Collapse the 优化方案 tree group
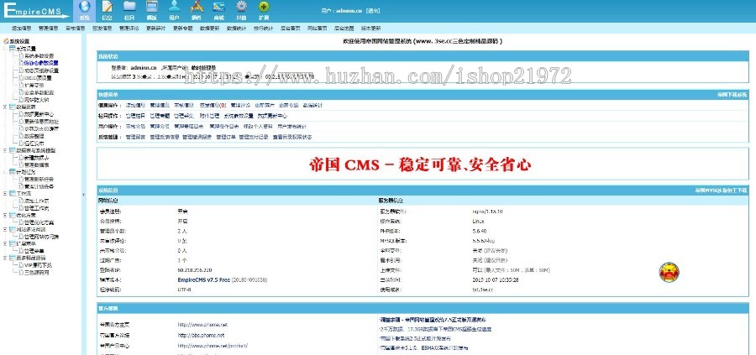756x355 pixels. [x=5, y=216]
